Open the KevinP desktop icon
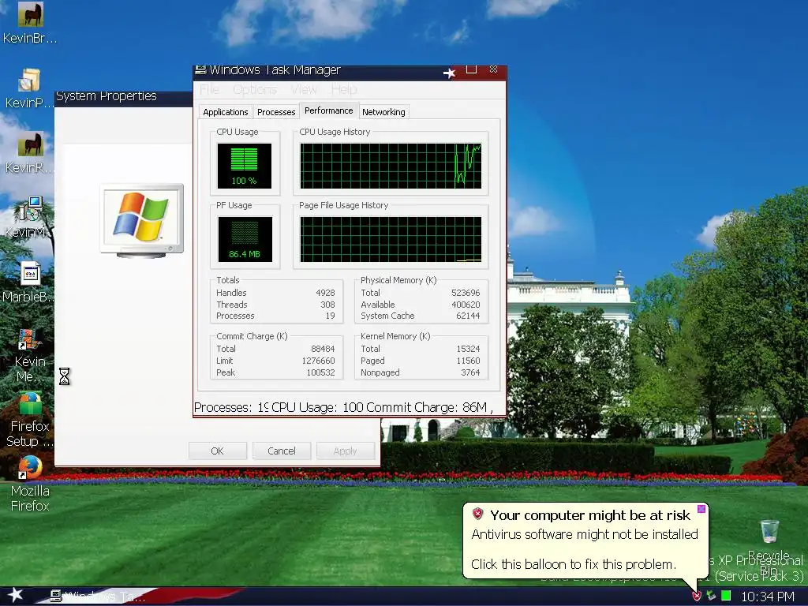The image size is (808, 606). click(x=29, y=80)
